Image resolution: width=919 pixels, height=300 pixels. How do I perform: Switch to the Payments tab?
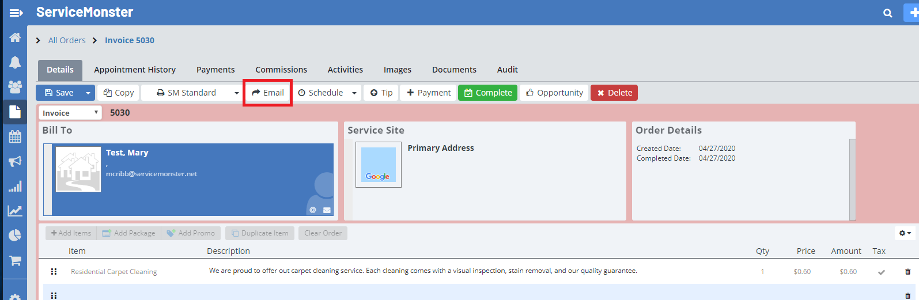point(215,70)
